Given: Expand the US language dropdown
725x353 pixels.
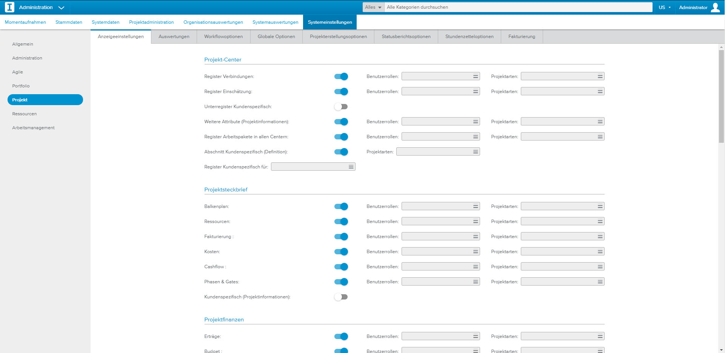Looking at the screenshot, I should [664, 7].
